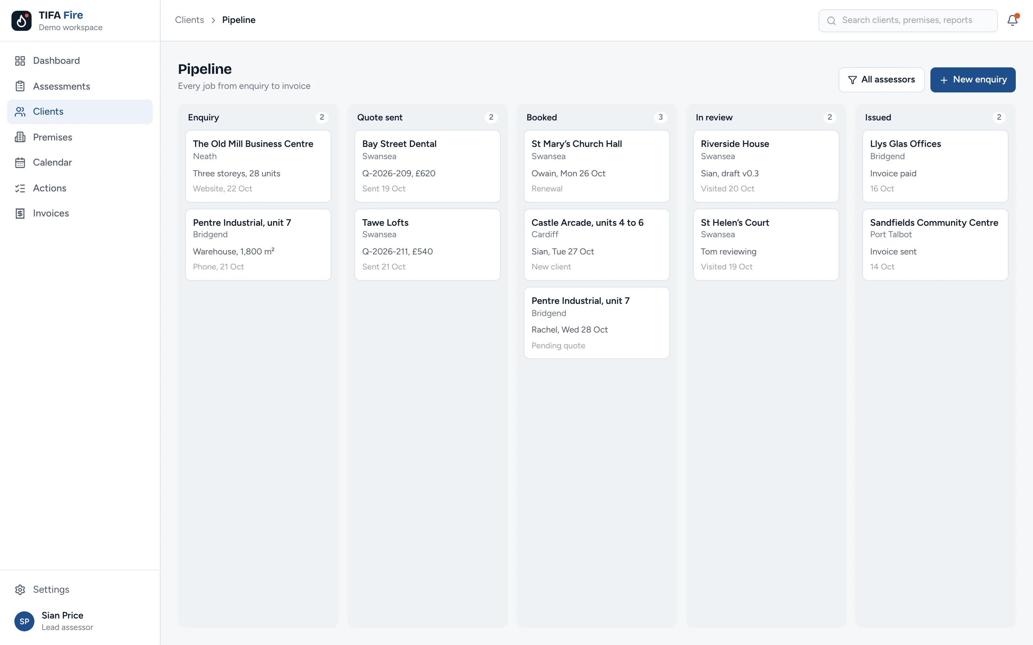Click the Assessments clipboard icon

coord(20,86)
